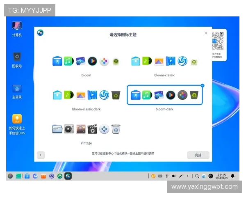Click the QR code panel behind the dialog
The width and height of the screenshot is (246, 197).
click(x=219, y=45)
